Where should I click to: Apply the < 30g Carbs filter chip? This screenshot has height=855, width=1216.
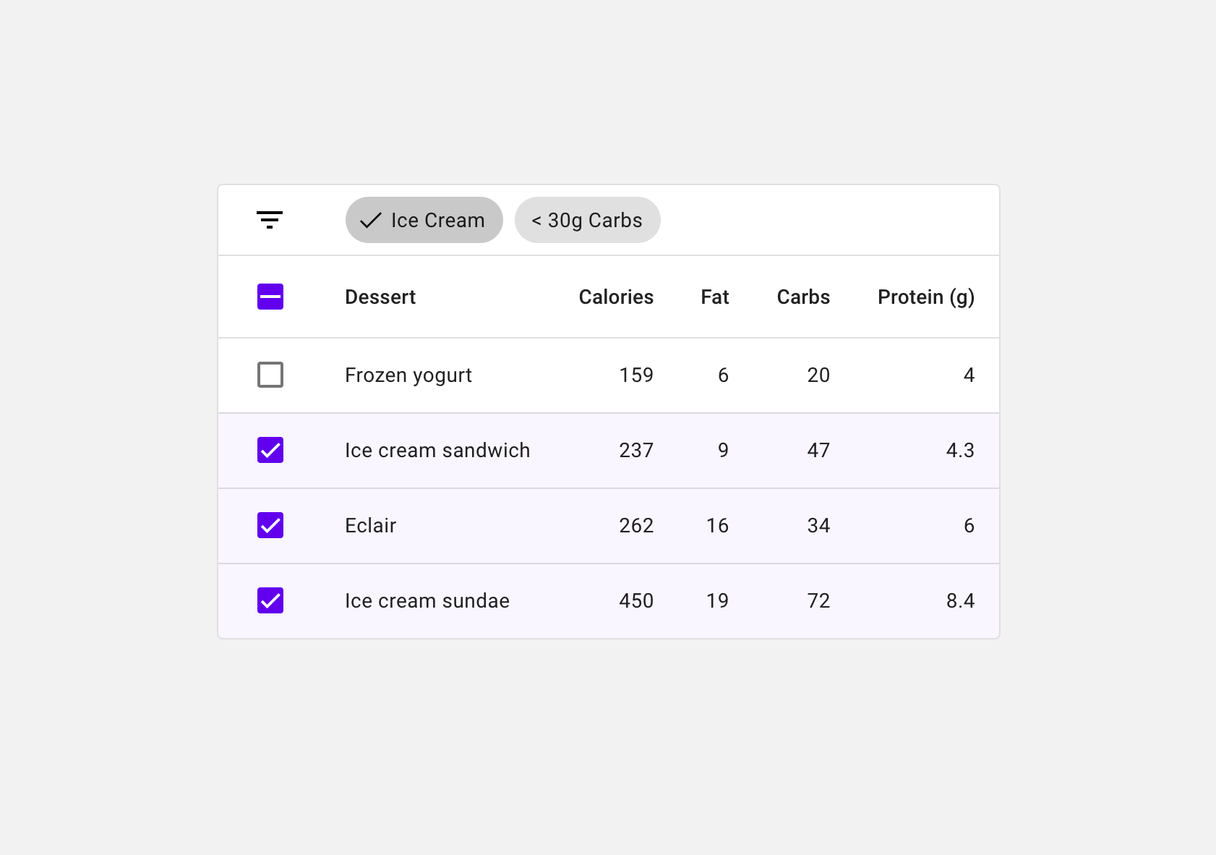(587, 220)
